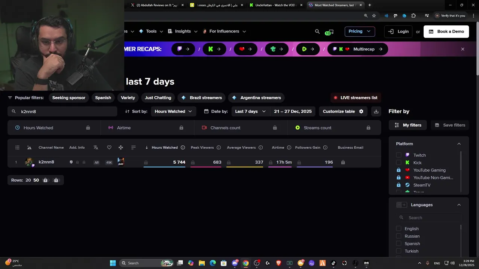The width and height of the screenshot is (479, 269).
Task: Click the Customize table button
Action: pos(343,111)
